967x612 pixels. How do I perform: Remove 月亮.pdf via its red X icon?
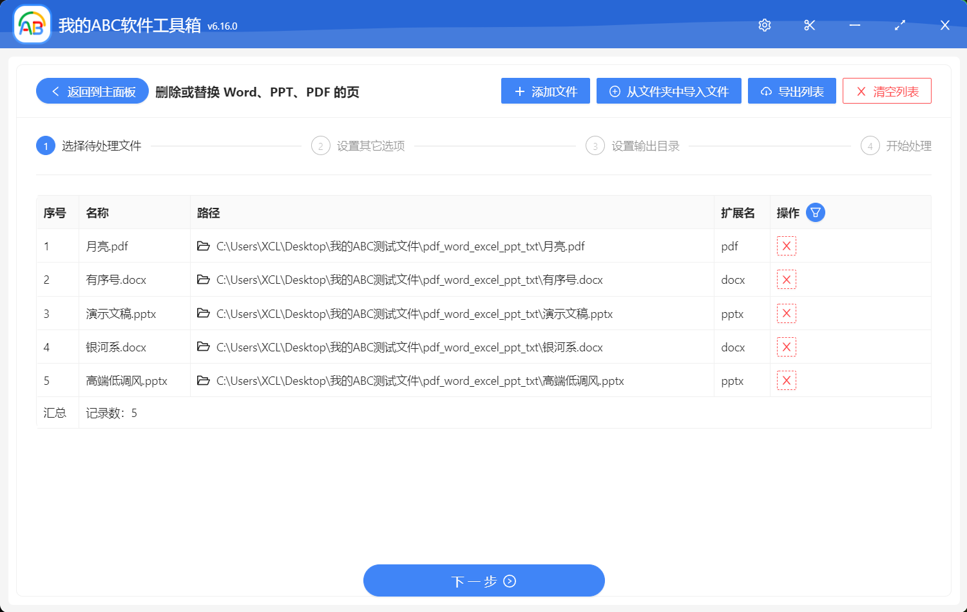[x=786, y=246]
